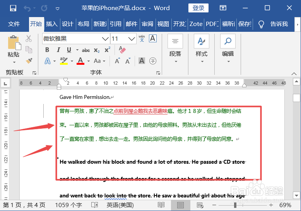The width and height of the screenshot is (301, 211).
Task: Click the 告诉我 search box
Action: point(279,24)
